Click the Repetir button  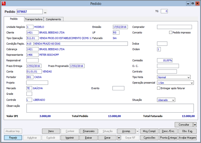(x=13, y=138)
